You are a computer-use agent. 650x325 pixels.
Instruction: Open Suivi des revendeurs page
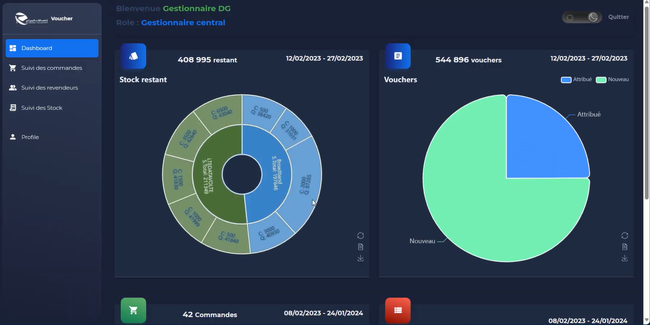click(x=50, y=88)
